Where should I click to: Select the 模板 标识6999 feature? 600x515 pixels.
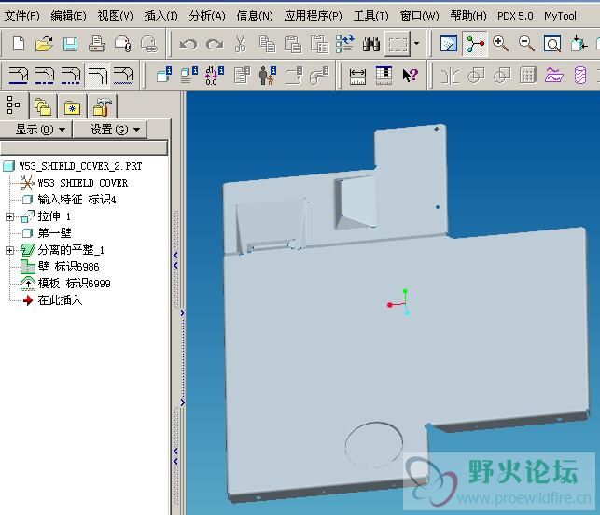[75, 283]
